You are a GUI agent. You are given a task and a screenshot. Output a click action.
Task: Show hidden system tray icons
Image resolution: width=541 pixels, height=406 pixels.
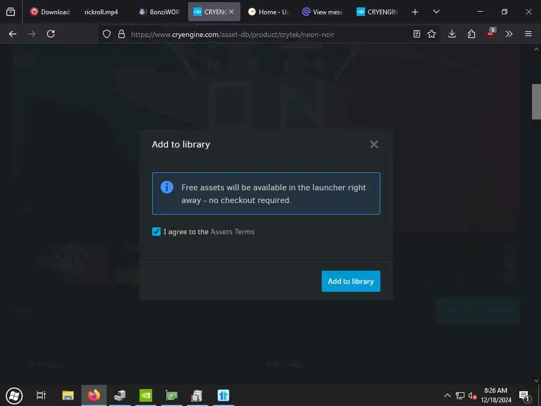click(447, 395)
